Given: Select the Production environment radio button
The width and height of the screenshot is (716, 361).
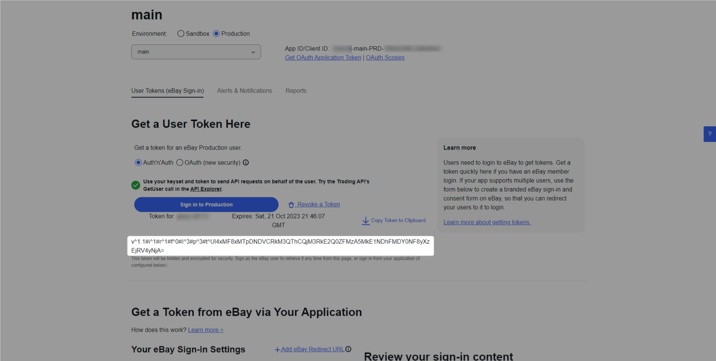Looking at the screenshot, I should click(216, 34).
